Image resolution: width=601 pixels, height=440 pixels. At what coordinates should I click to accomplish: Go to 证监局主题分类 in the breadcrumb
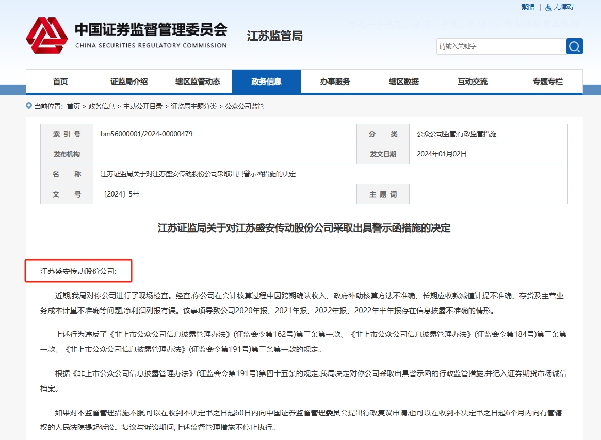point(193,106)
